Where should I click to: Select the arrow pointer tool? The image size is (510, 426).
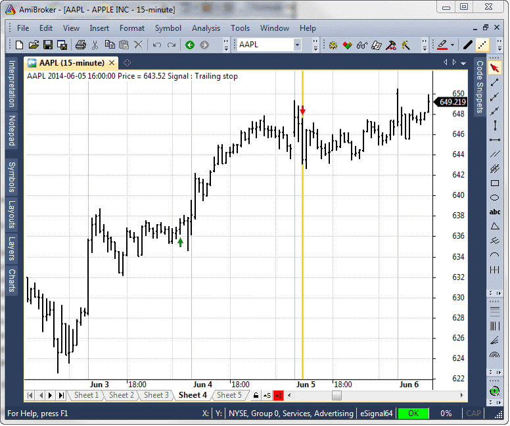(x=494, y=68)
